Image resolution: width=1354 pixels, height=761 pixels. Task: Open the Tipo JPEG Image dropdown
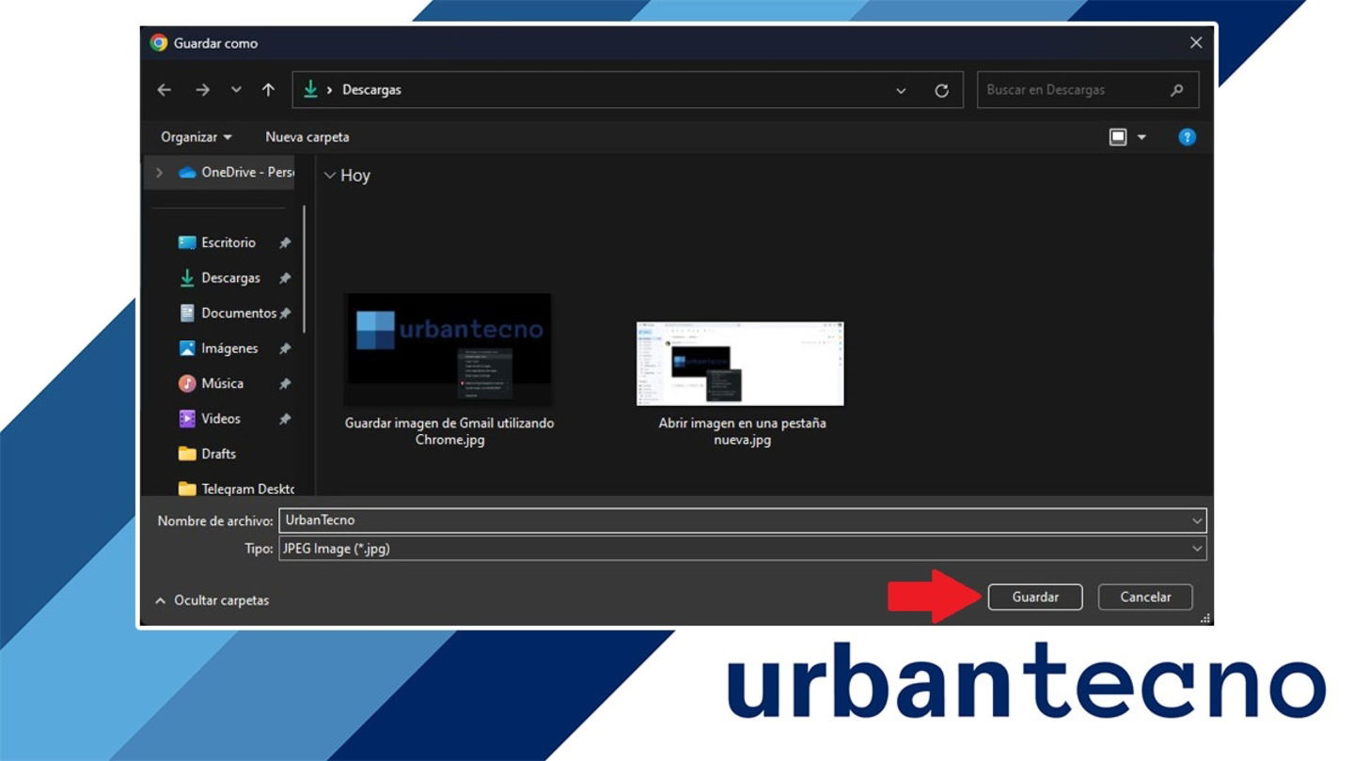tap(743, 549)
